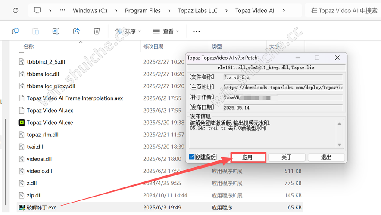
Task: Select the z.dll file name
Action: point(31,183)
